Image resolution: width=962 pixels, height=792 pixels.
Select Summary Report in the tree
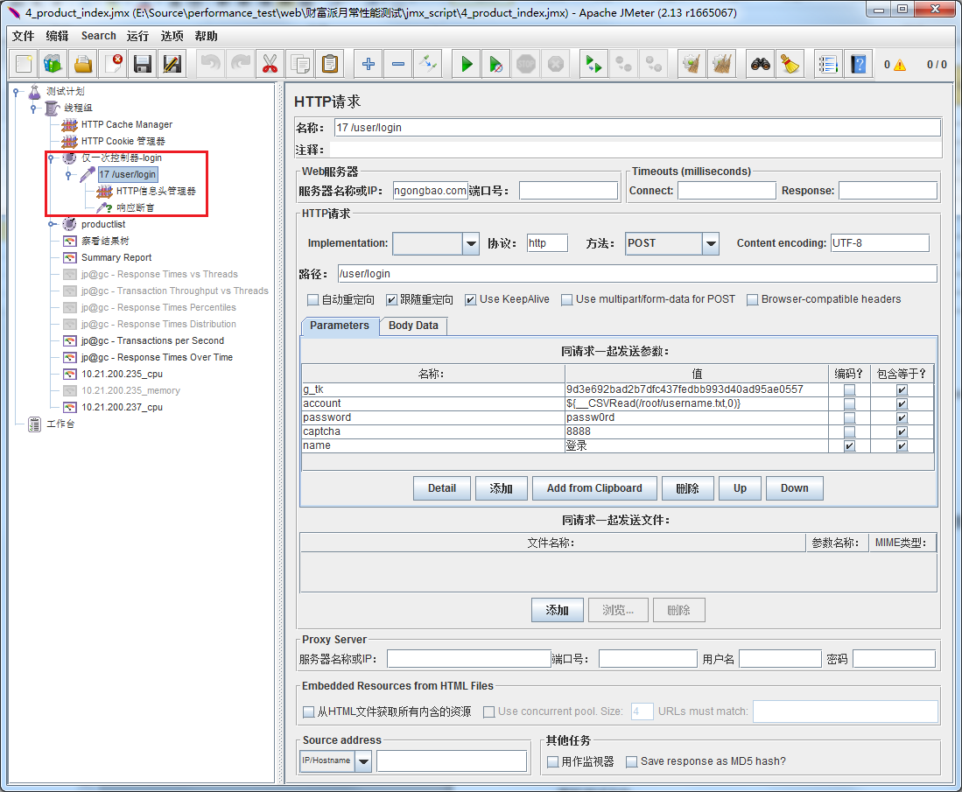pos(116,257)
